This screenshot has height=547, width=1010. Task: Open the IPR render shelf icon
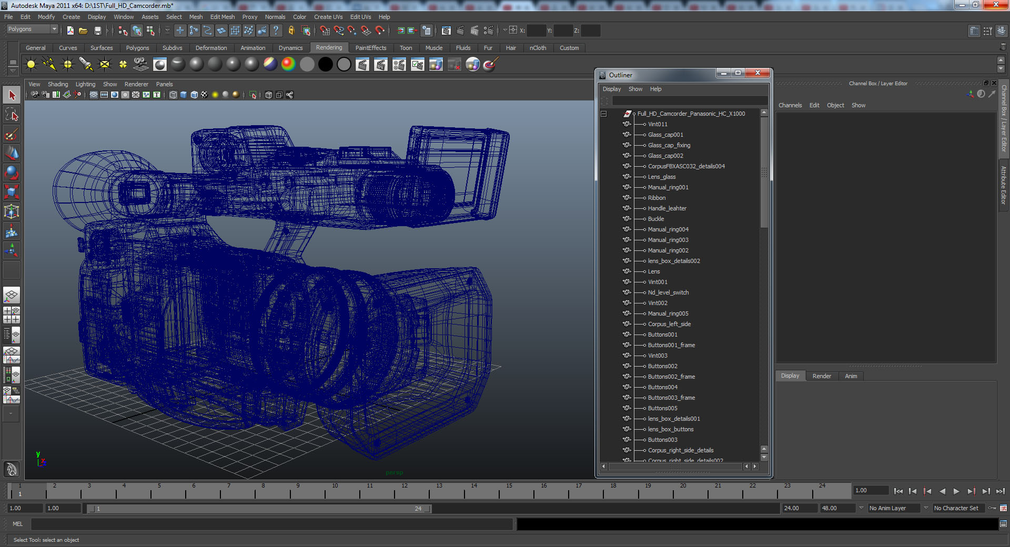381,64
